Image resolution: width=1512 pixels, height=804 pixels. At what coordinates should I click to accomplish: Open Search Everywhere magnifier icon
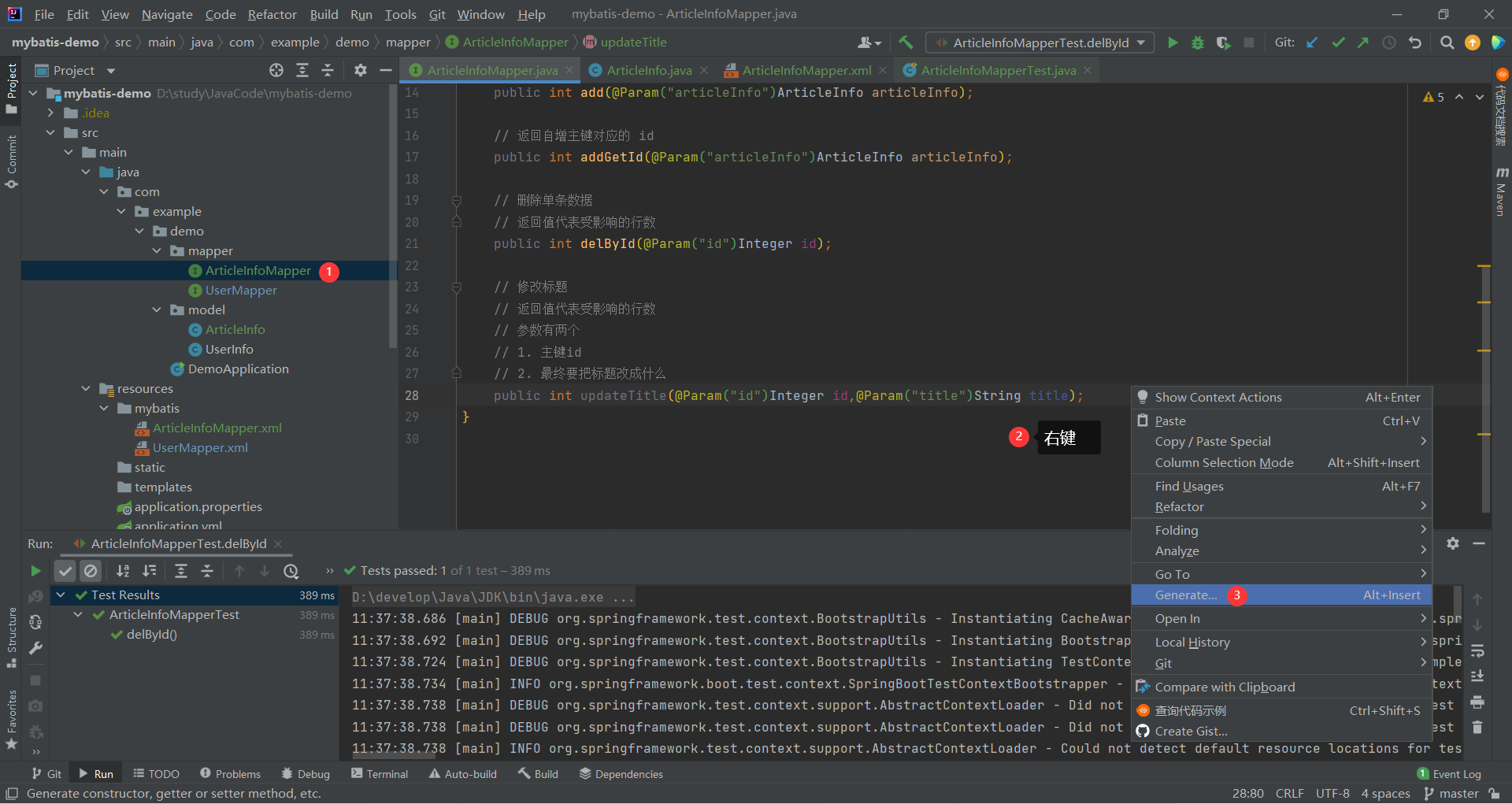click(1447, 43)
